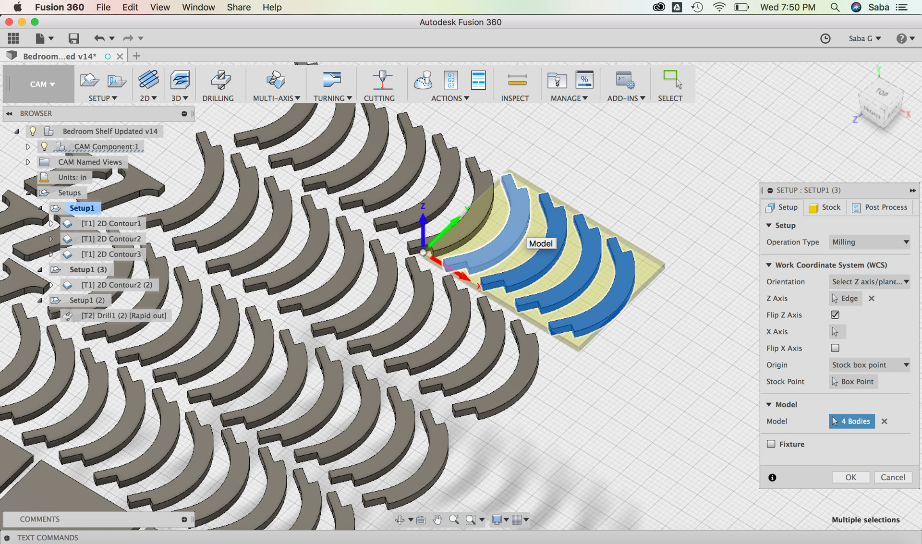Click the Cutting tool icon
922x544 pixels.
point(382,80)
